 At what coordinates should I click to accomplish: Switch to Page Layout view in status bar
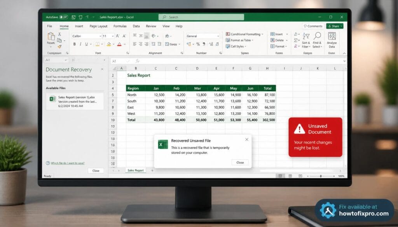[290, 176]
